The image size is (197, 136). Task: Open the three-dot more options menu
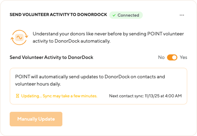[182, 15]
